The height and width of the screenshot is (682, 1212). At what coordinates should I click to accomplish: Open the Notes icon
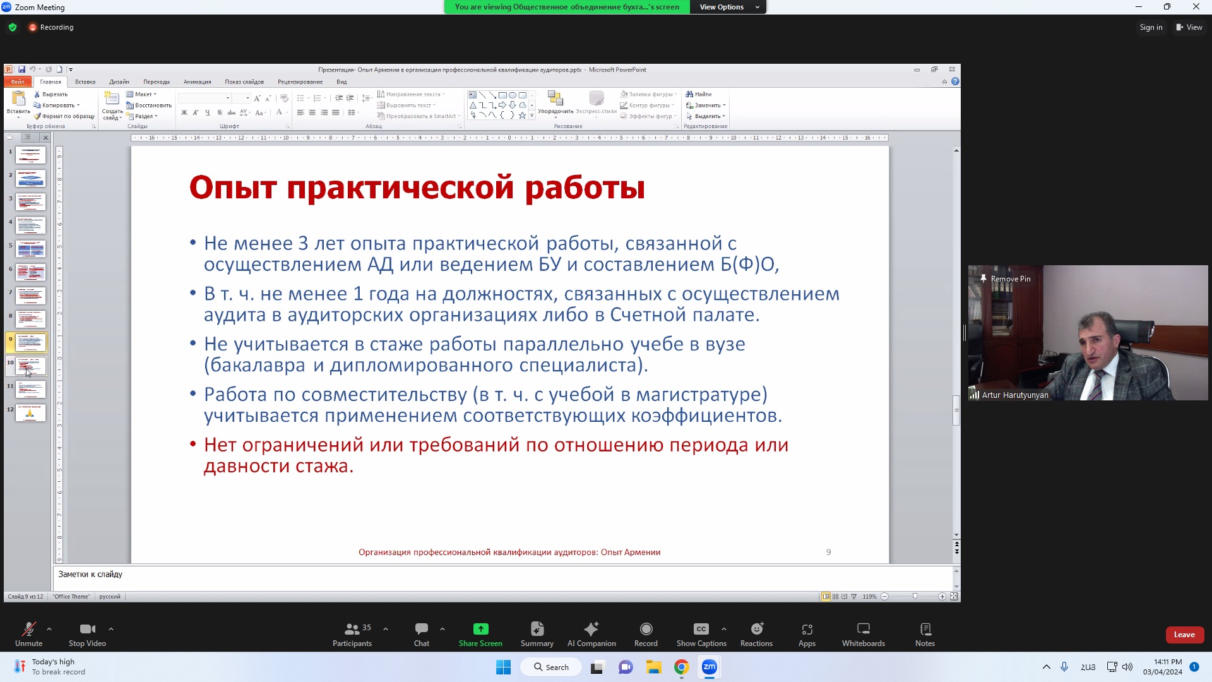925,629
